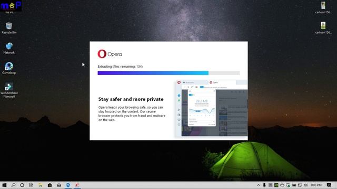Click 'Extracting (files remaining: 134)' status text

pos(120,67)
